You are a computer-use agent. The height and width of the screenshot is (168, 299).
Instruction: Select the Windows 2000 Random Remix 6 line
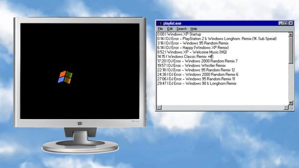pyautogui.click(x=198, y=75)
